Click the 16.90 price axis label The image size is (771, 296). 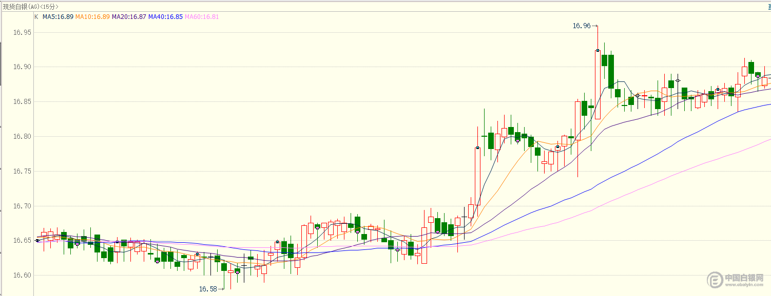tap(22, 67)
